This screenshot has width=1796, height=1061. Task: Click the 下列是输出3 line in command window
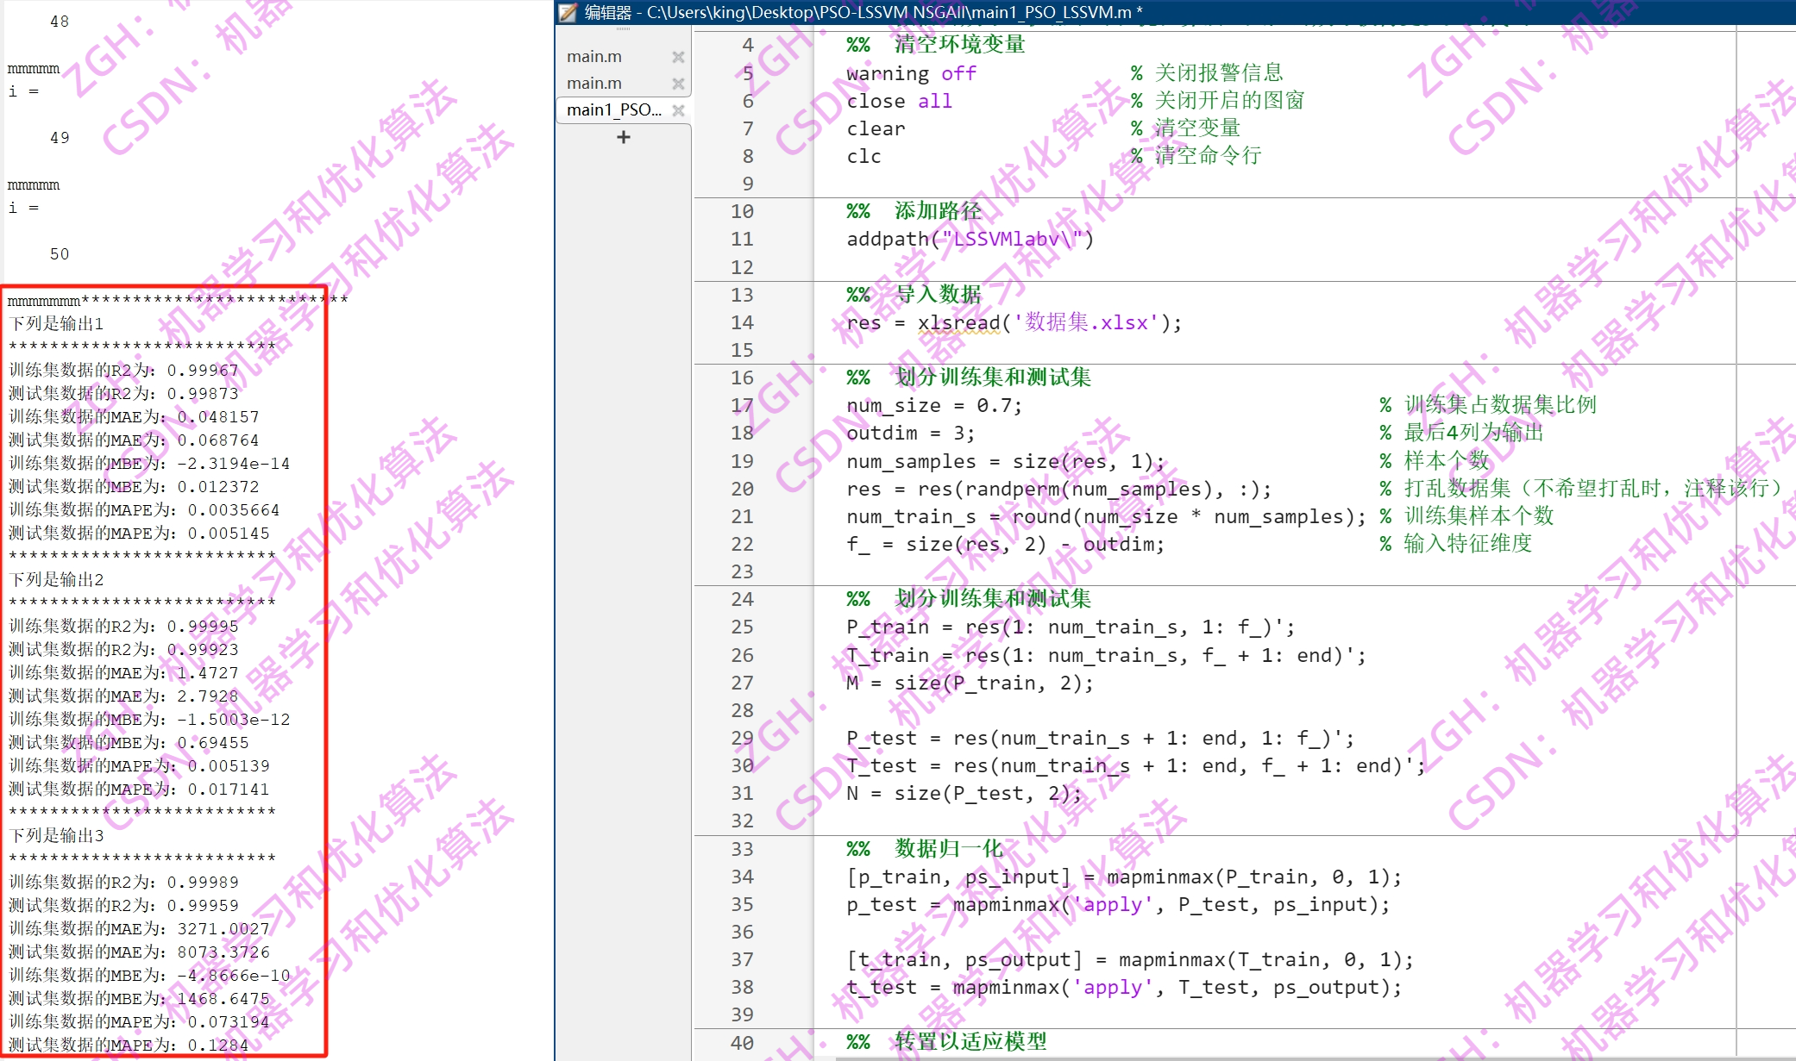(56, 836)
